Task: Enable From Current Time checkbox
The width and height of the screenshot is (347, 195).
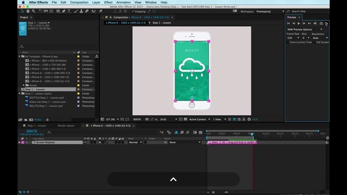Action: coord(288,42)
